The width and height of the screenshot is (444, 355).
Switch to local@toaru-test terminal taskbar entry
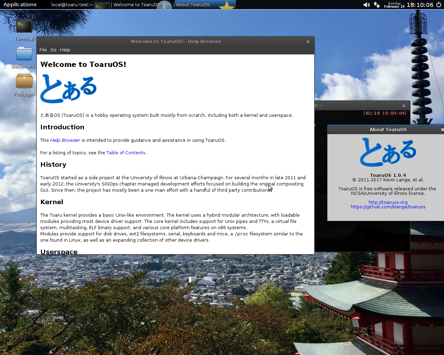point(80,5)
